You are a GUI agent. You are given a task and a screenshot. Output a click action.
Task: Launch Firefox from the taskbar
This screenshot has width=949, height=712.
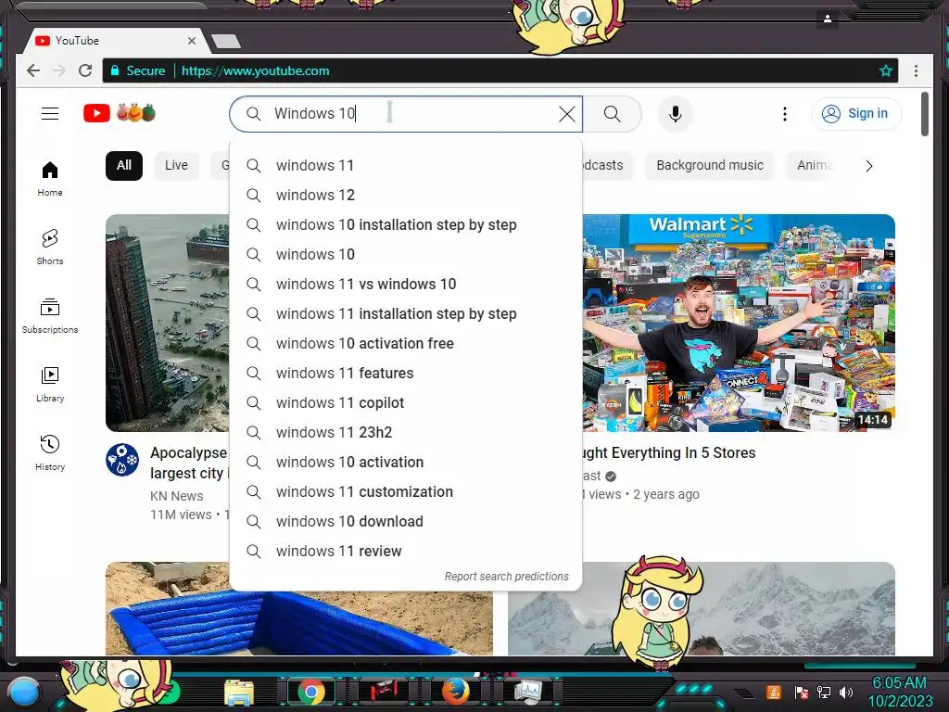click(x=455, y=692)
